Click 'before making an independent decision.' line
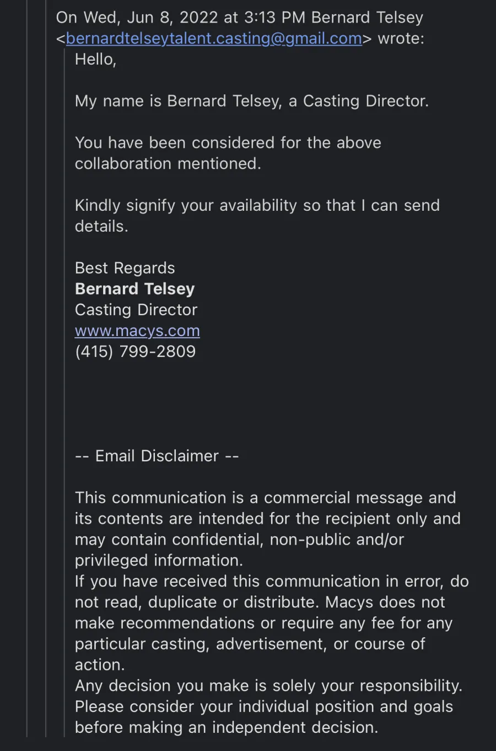 click(x=227, y=727)
